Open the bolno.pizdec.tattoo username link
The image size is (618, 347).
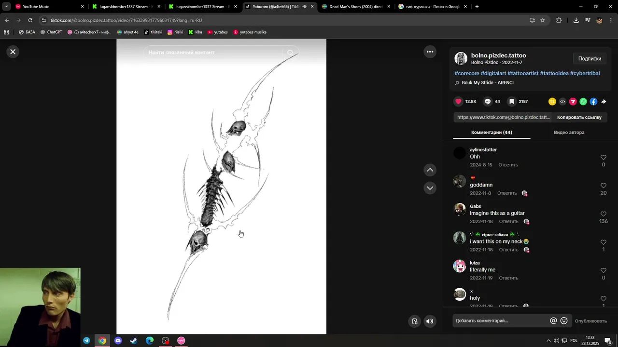pos(498,55)
